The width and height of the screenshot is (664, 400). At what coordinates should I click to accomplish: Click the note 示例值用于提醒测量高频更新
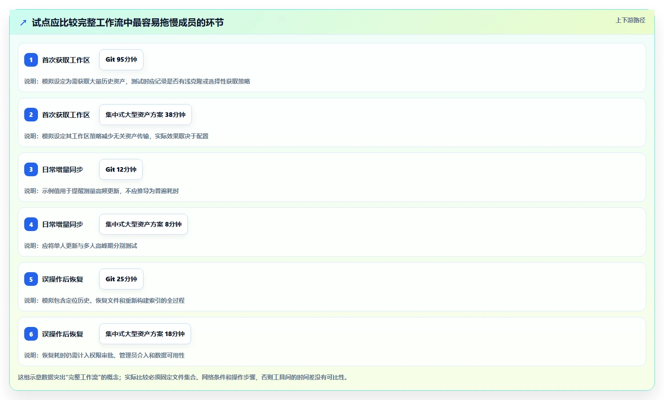pos(101,191)
